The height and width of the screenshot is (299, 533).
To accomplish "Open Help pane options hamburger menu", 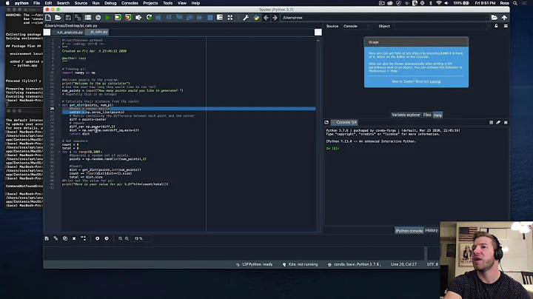I will point(506,26).
